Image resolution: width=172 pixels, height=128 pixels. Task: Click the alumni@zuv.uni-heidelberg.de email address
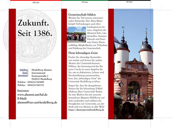click(37, 102)
